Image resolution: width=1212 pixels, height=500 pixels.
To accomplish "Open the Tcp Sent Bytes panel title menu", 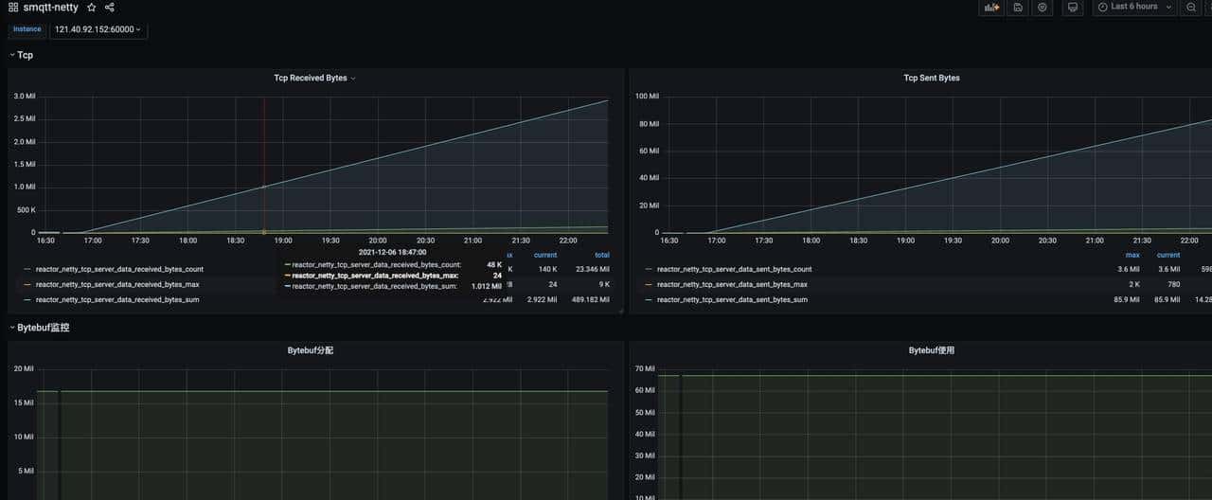I will (931, 78).
